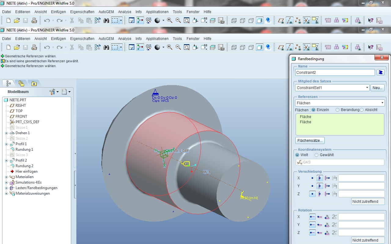Screen dimensions: 391x244
Task: Open Analyse menu in front window
Action: coord(125,39)
